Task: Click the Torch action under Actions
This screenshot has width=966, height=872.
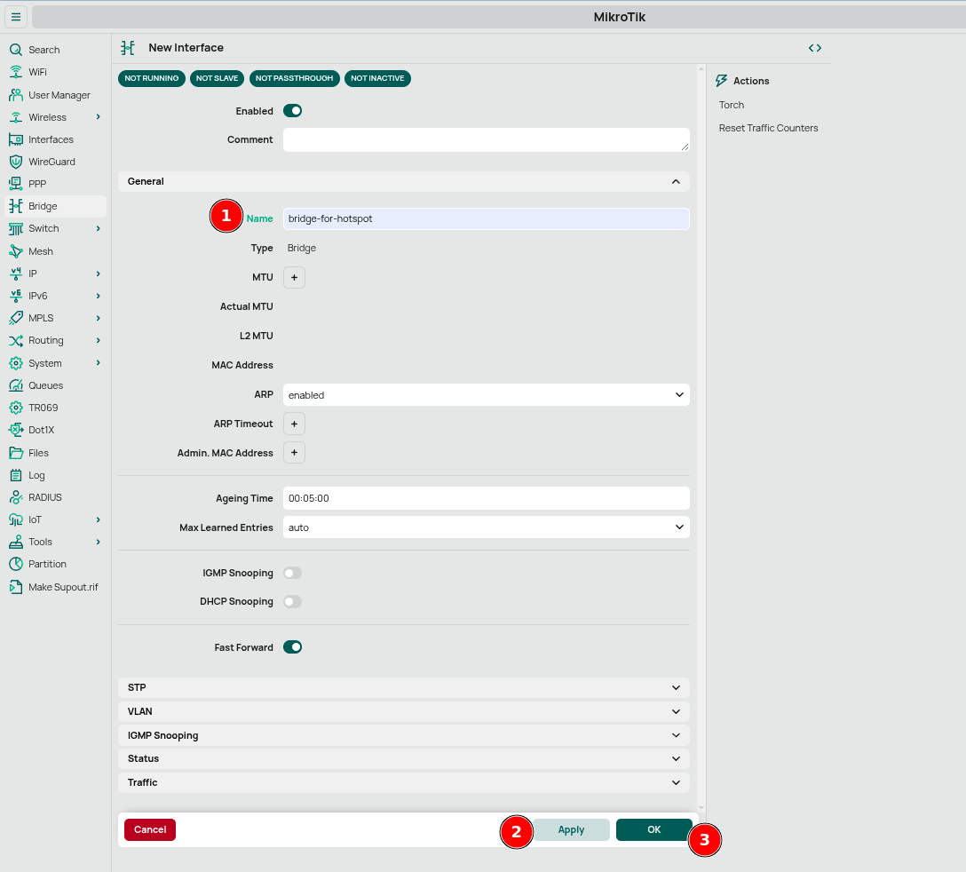Action: click(732, 104)
